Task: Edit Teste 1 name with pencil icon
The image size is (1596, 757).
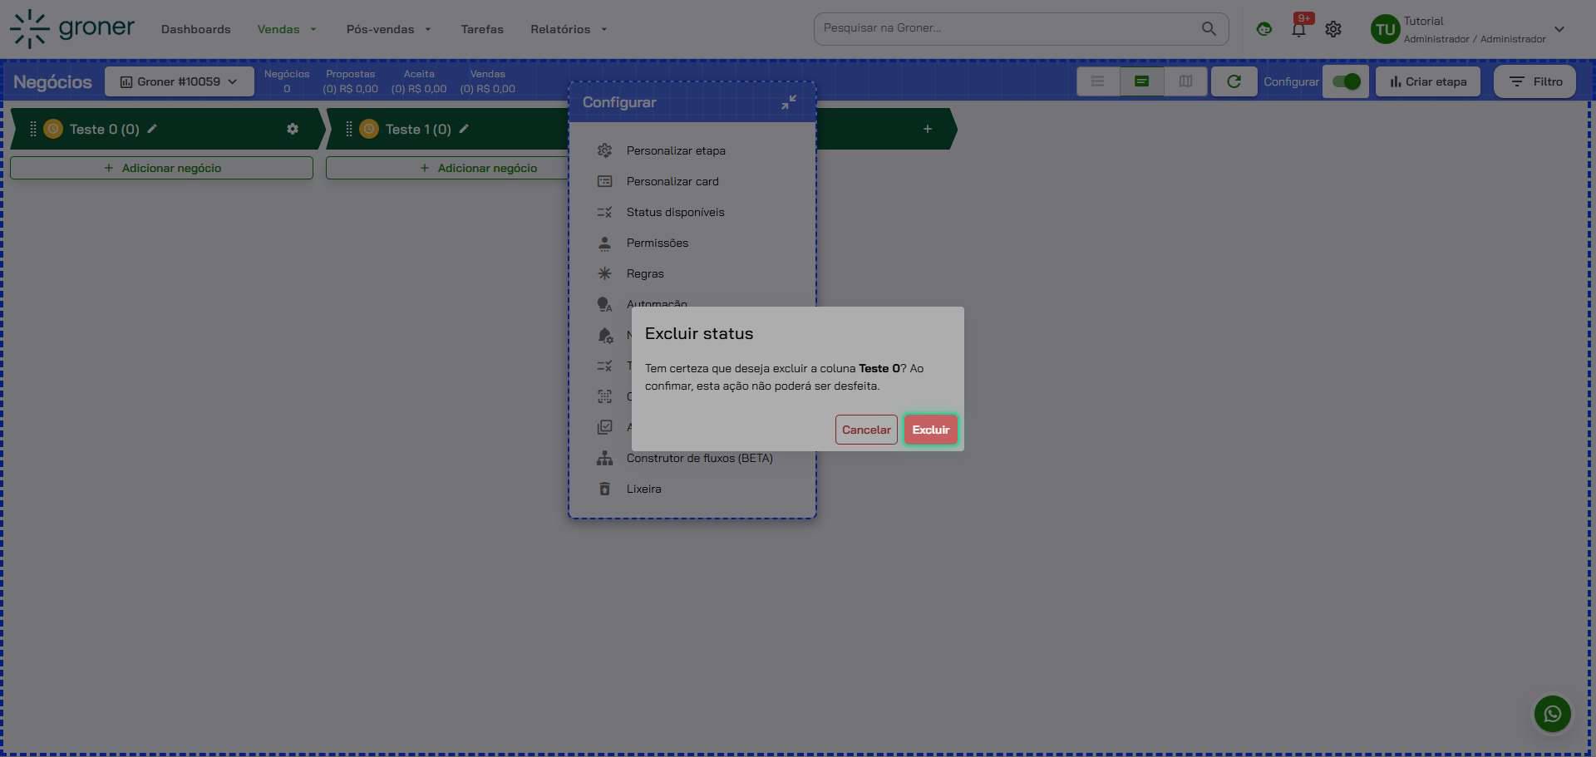Action: point(464,129)
